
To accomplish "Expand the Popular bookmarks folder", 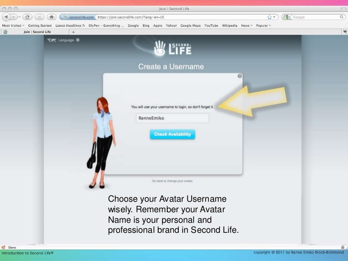I will pyautogui.click(x=263, y=25).
